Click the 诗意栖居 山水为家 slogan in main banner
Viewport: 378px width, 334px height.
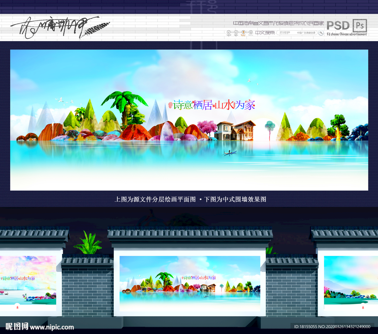[x=213, y=105]
